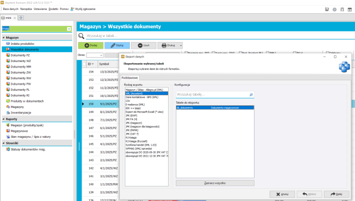Select the Podstawowe tab in export dialog

[129, 78]
